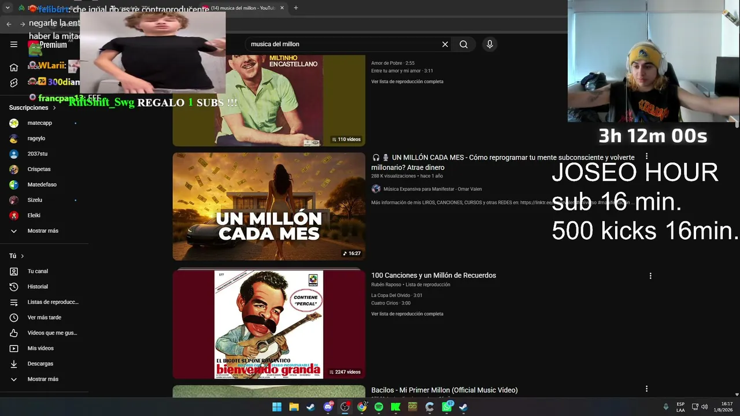Clear the search box with the X
The width and height of the screenshot is (740, 416).
coord(445,44)
